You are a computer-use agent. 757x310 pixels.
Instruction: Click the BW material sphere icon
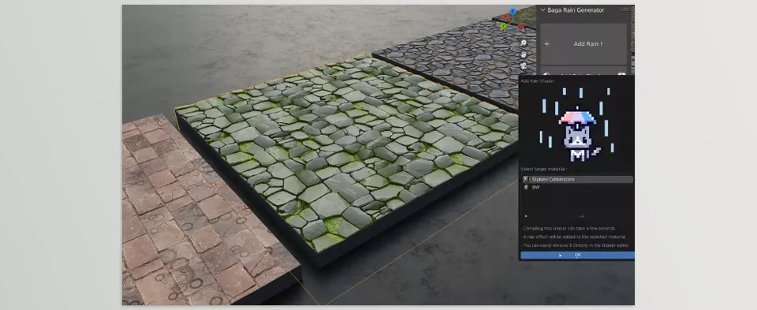[x=526, y=188]
